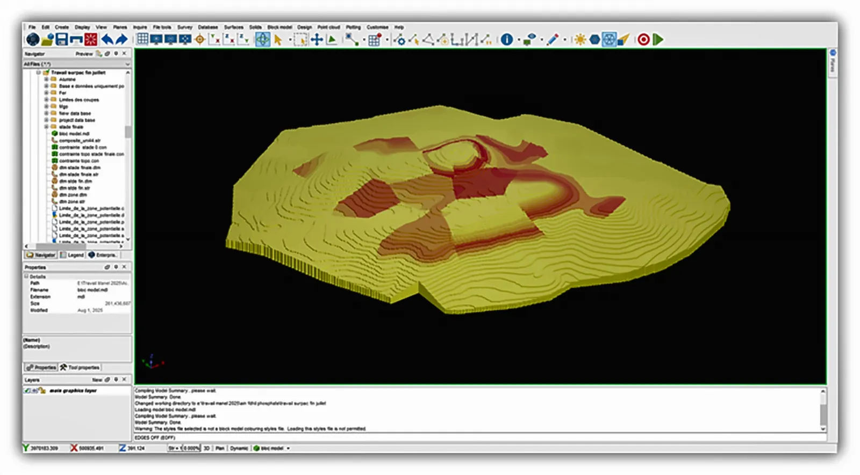
Task: Click the Redo arrow icon
Action: pyautogui.click(x=122, y=39)
